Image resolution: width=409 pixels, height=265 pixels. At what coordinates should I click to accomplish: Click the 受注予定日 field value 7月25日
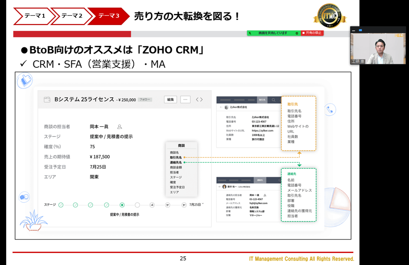98,167
